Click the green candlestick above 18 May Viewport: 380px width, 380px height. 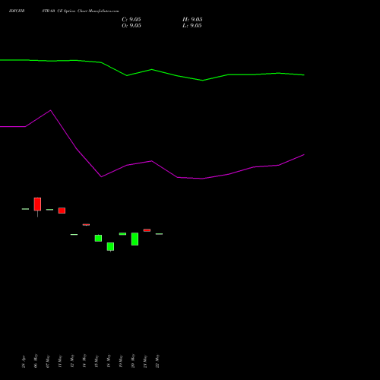[110, 247]
